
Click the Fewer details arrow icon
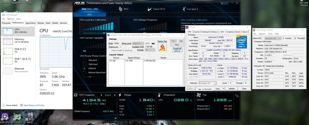click(x=4, y=105)
